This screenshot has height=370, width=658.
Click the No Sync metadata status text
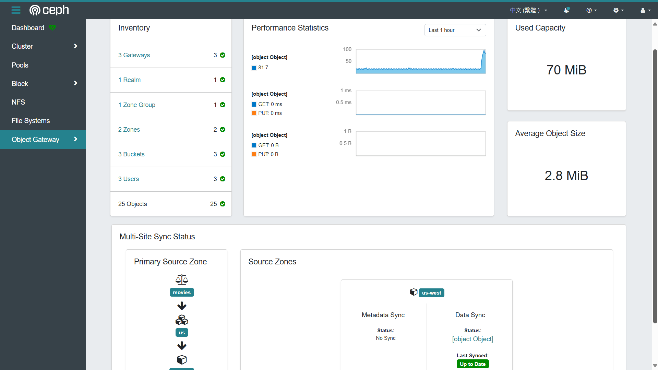pyautogui.click(x=386, y=338)
